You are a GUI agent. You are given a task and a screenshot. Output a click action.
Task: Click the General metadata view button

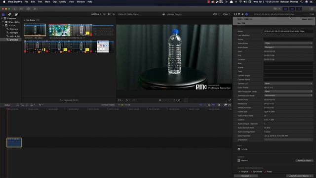point(246,176)
